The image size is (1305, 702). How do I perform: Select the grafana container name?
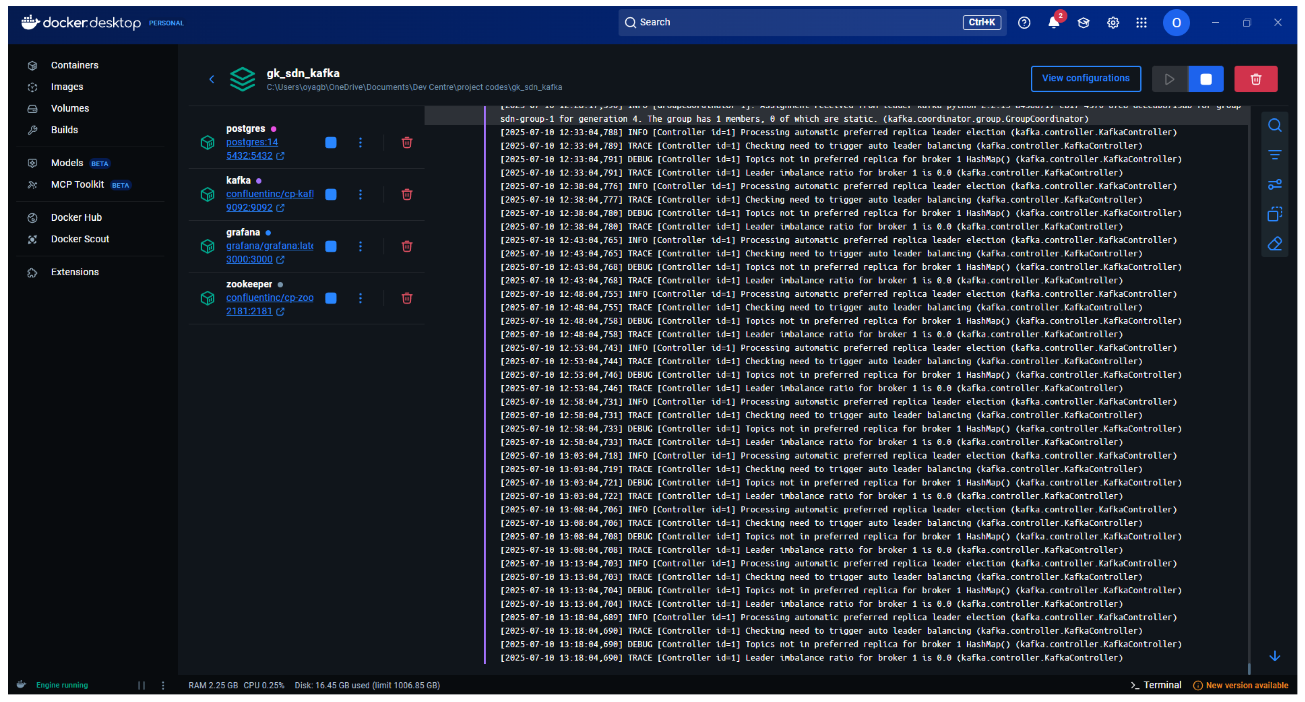coord(243,232)
